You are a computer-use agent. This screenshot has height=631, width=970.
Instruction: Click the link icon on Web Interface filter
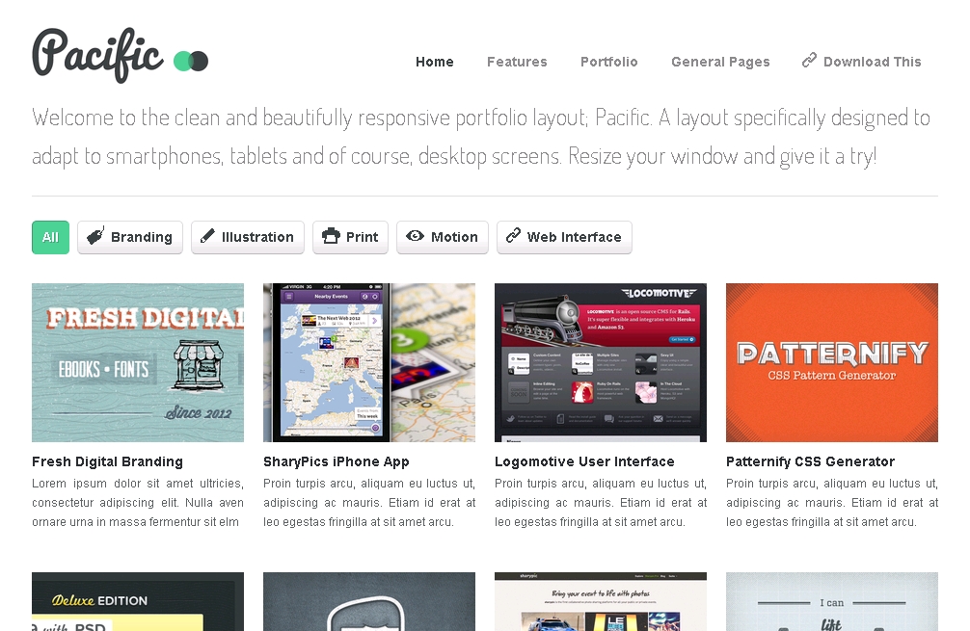513,236
